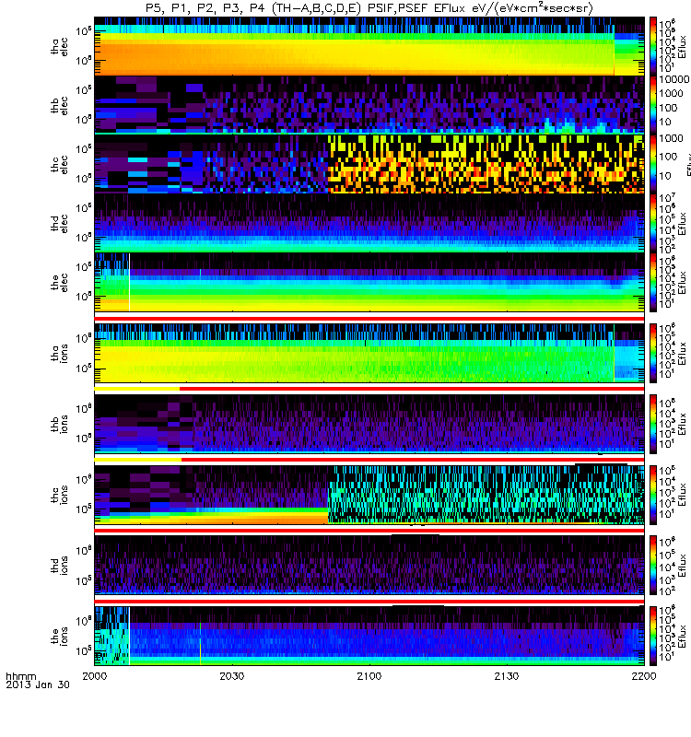Click the red status bar above tha ions
The width and height of the screenshot is (691, 737).
369,318
